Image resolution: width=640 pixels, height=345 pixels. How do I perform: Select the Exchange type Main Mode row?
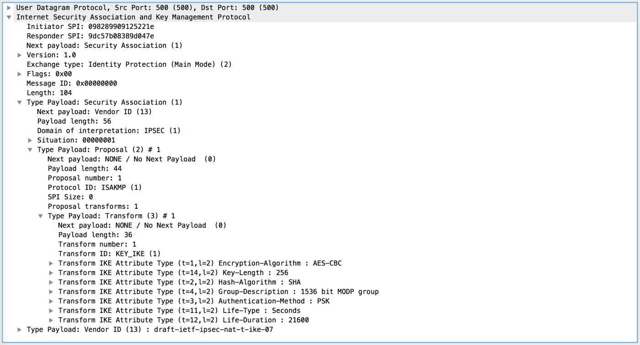pyautogui.click(x=128, y=64)
